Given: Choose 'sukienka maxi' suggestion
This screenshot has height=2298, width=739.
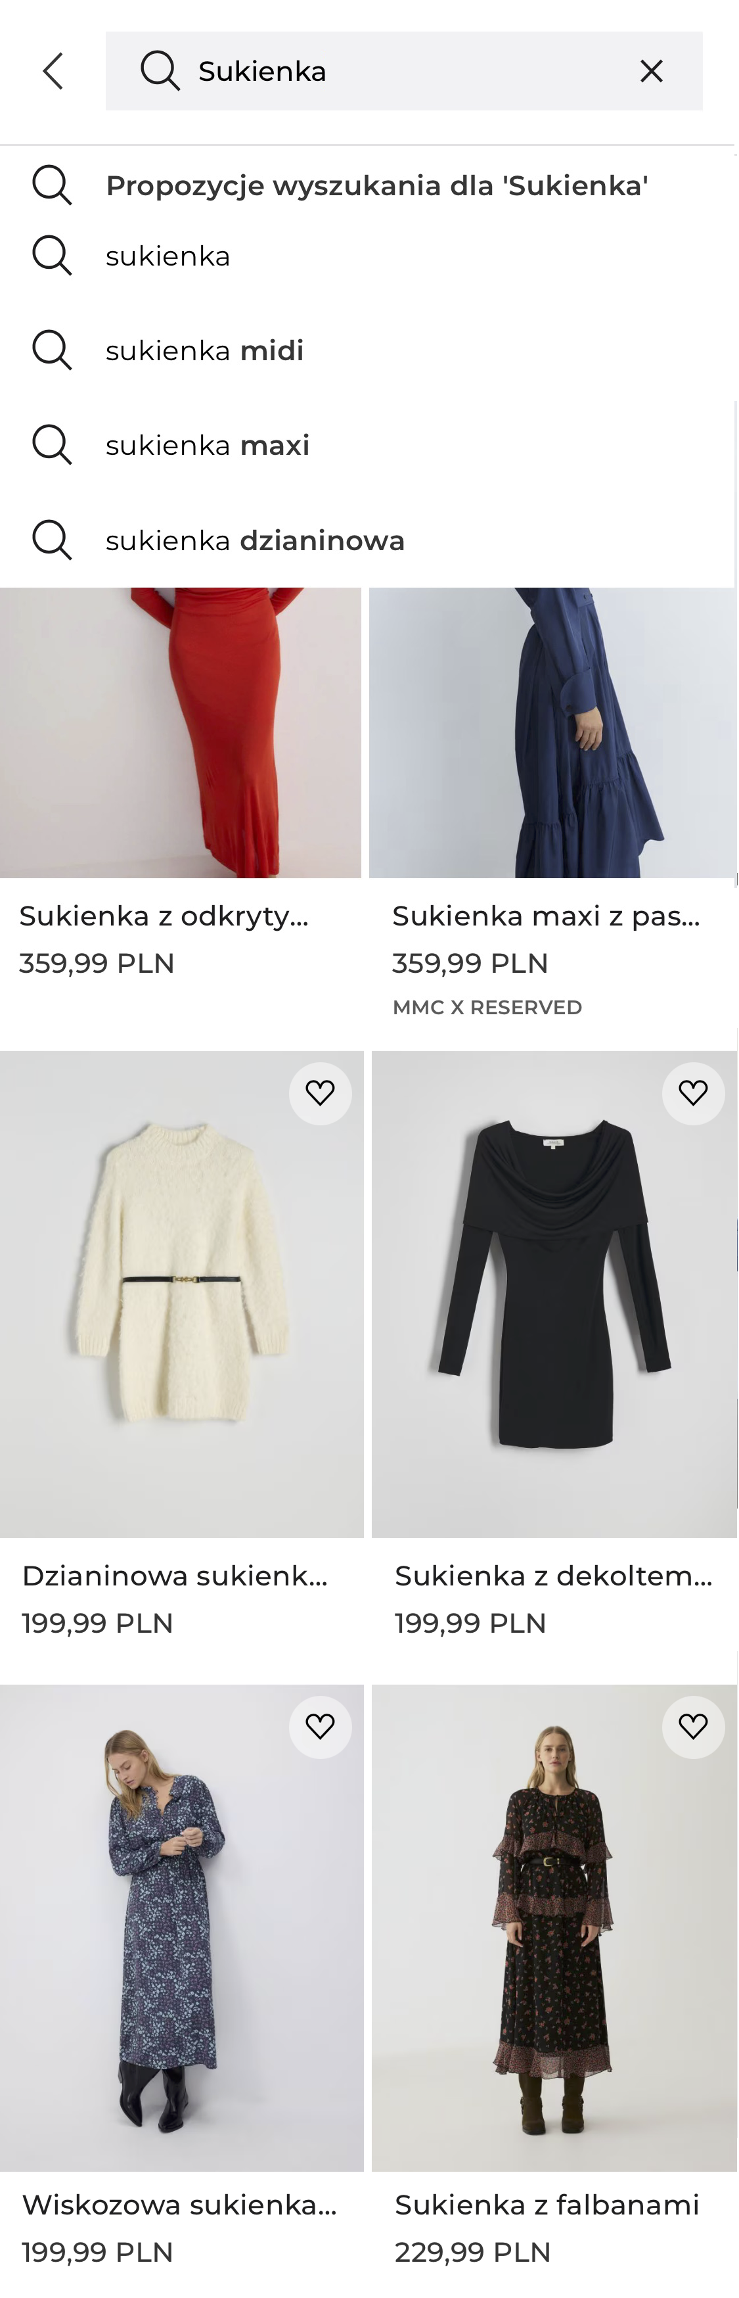Looking at the screenshot, I should click(207, 445).
